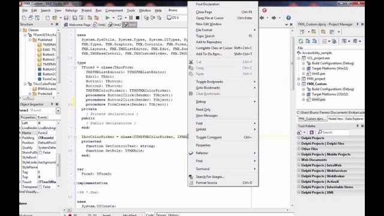Click the forward navigation arrow icon
Screen dimensions: 384x216
tap(274, 17)
